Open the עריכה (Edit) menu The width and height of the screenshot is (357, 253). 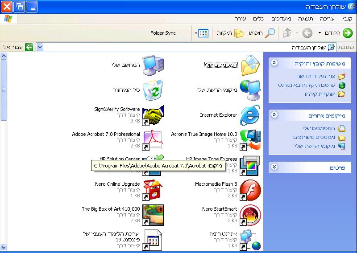click(327, 19)
